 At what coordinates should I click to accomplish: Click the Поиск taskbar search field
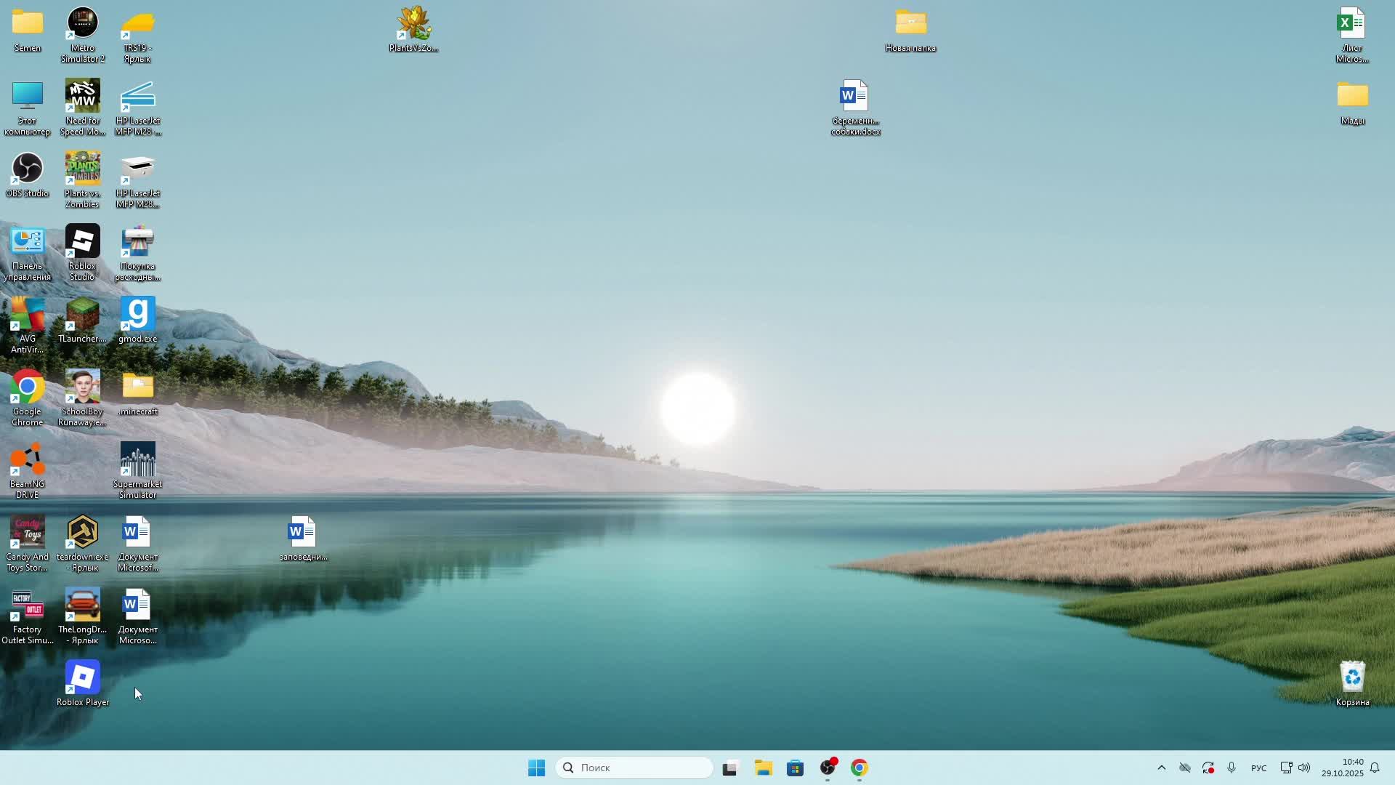pyautogui.click(x=634, y=768)
